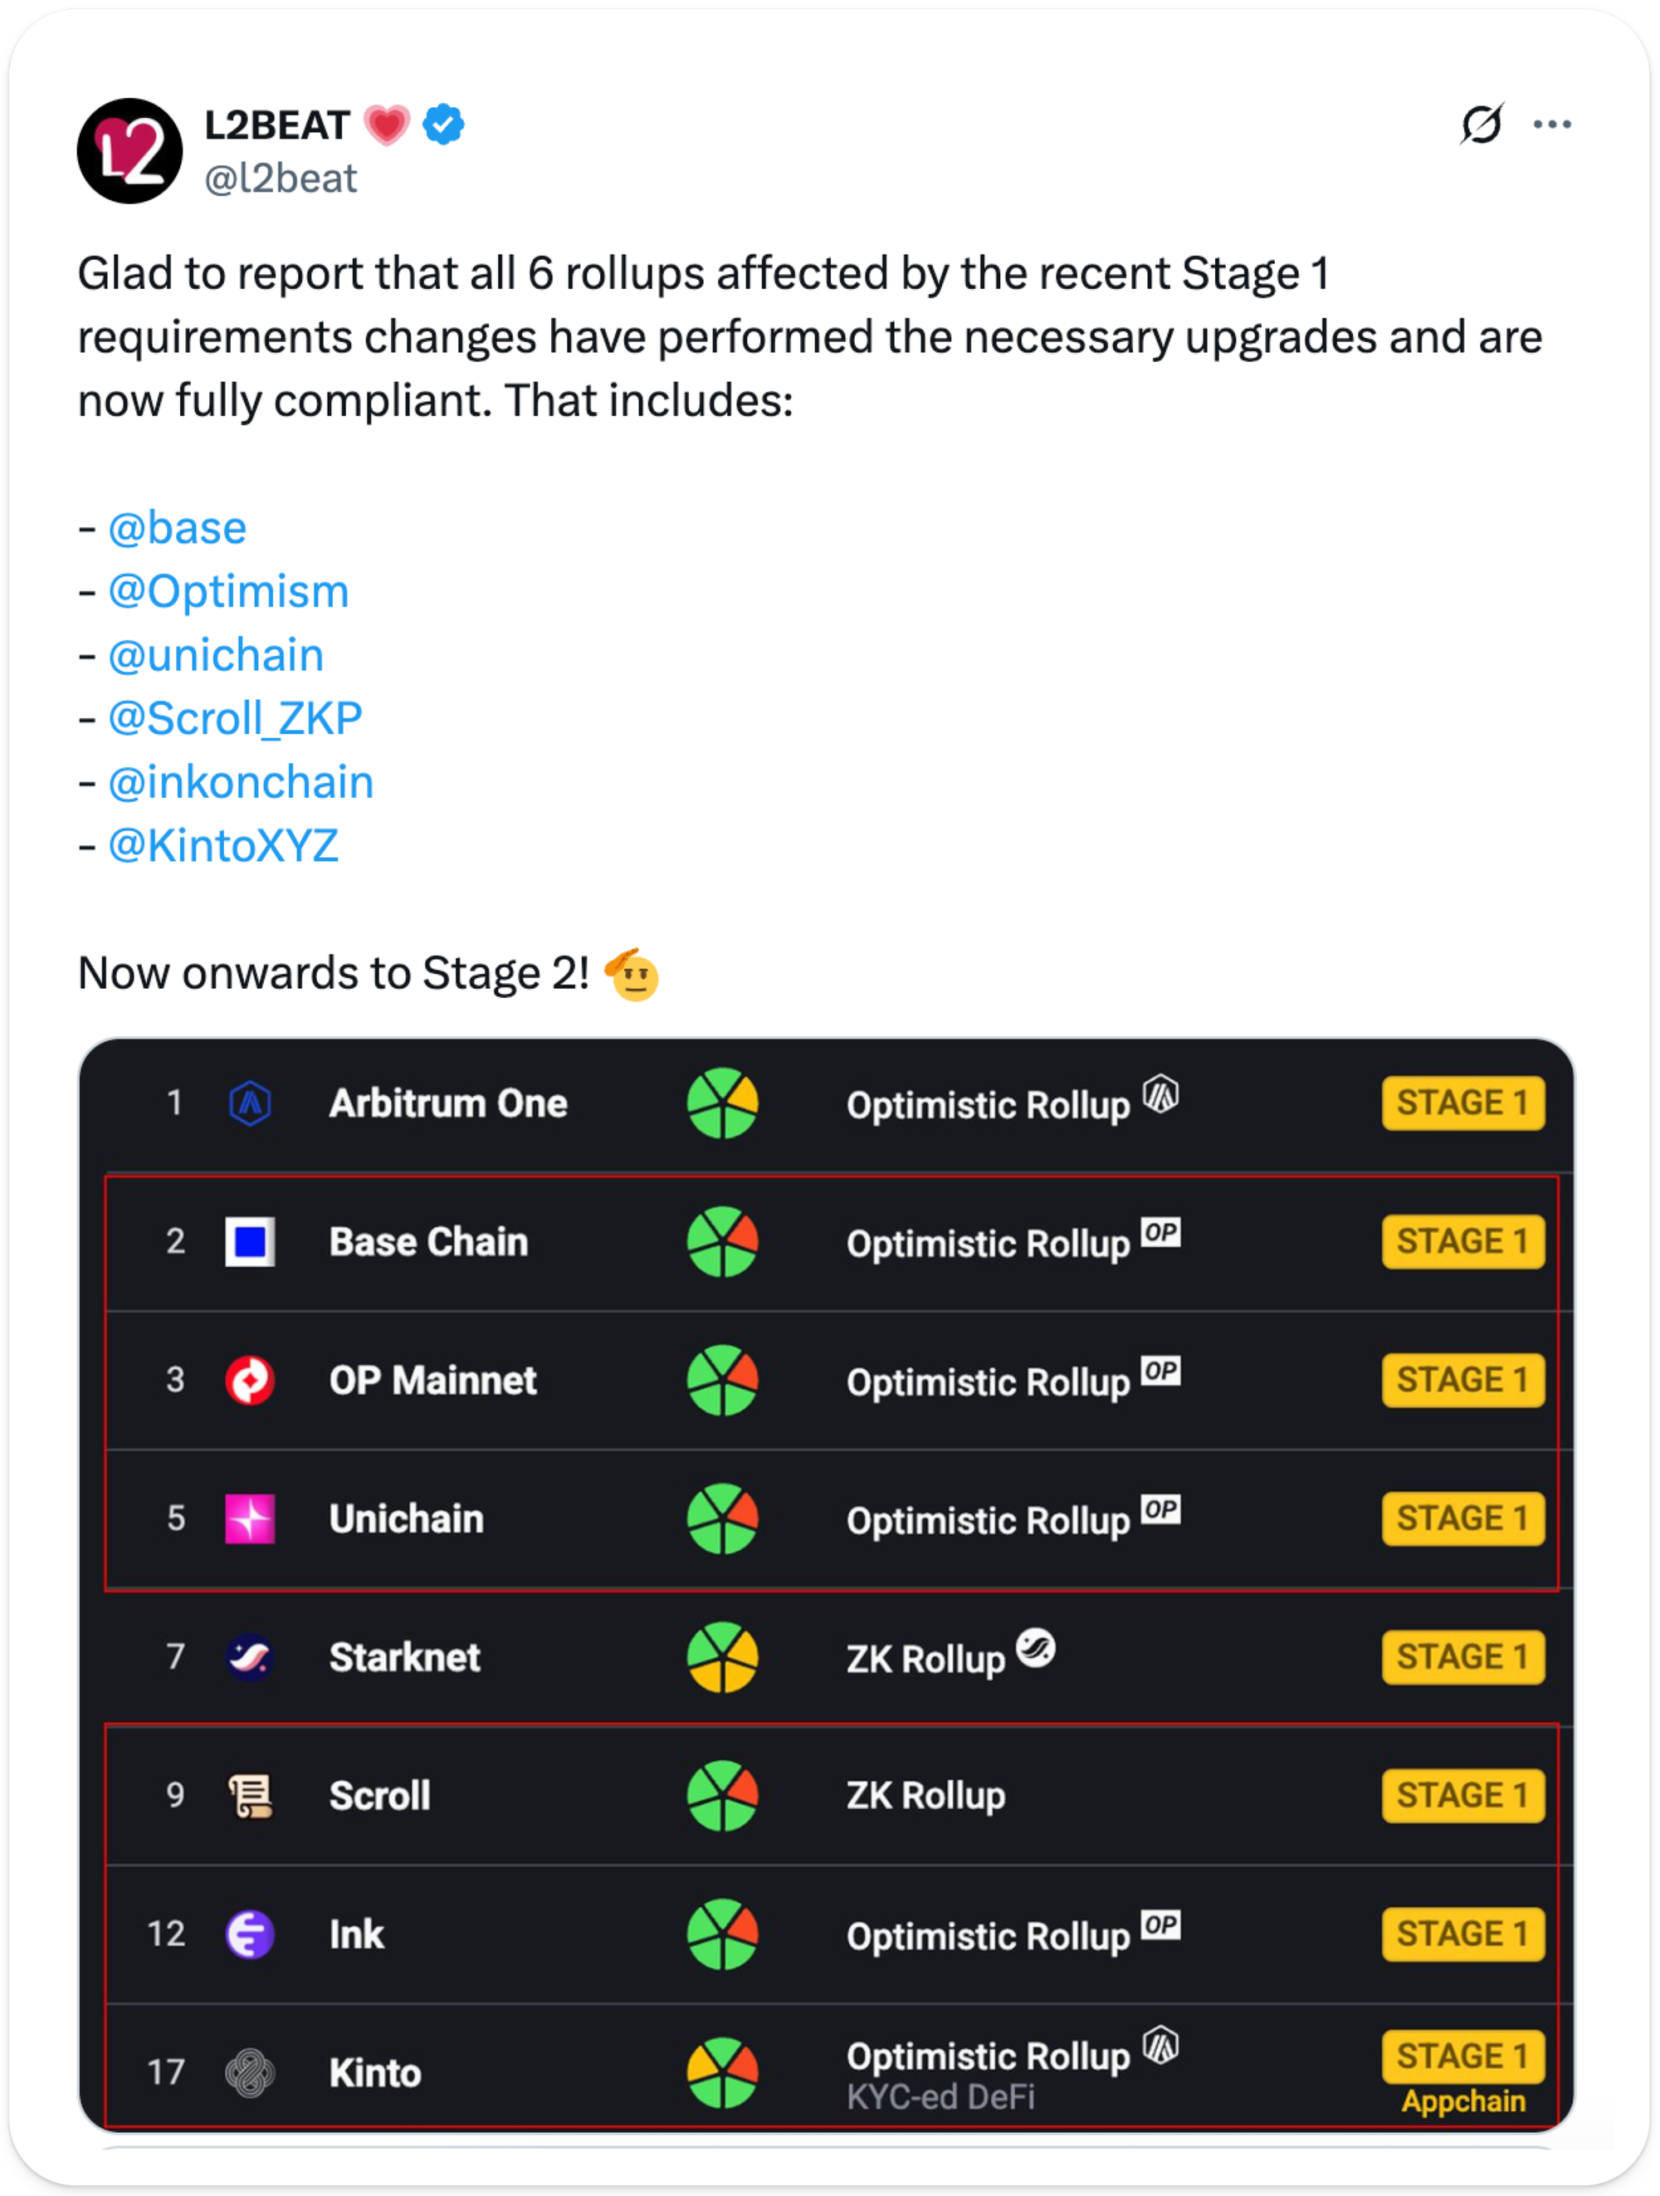Click the Starknet logo icon
This screenshot has width=1660, height=2196.
(x=250, y=1657)
